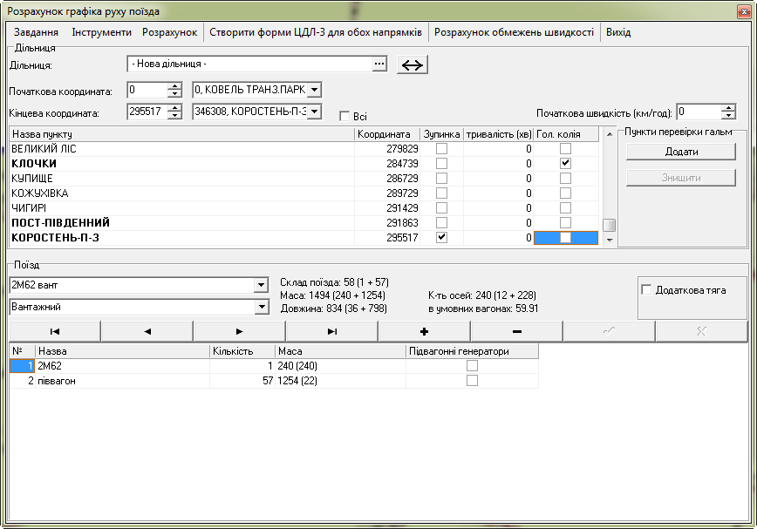This screenshot has width=757, height=529.
Task: Expand the 2М62 вант train dropdown
Action: (x=261, y=286)
